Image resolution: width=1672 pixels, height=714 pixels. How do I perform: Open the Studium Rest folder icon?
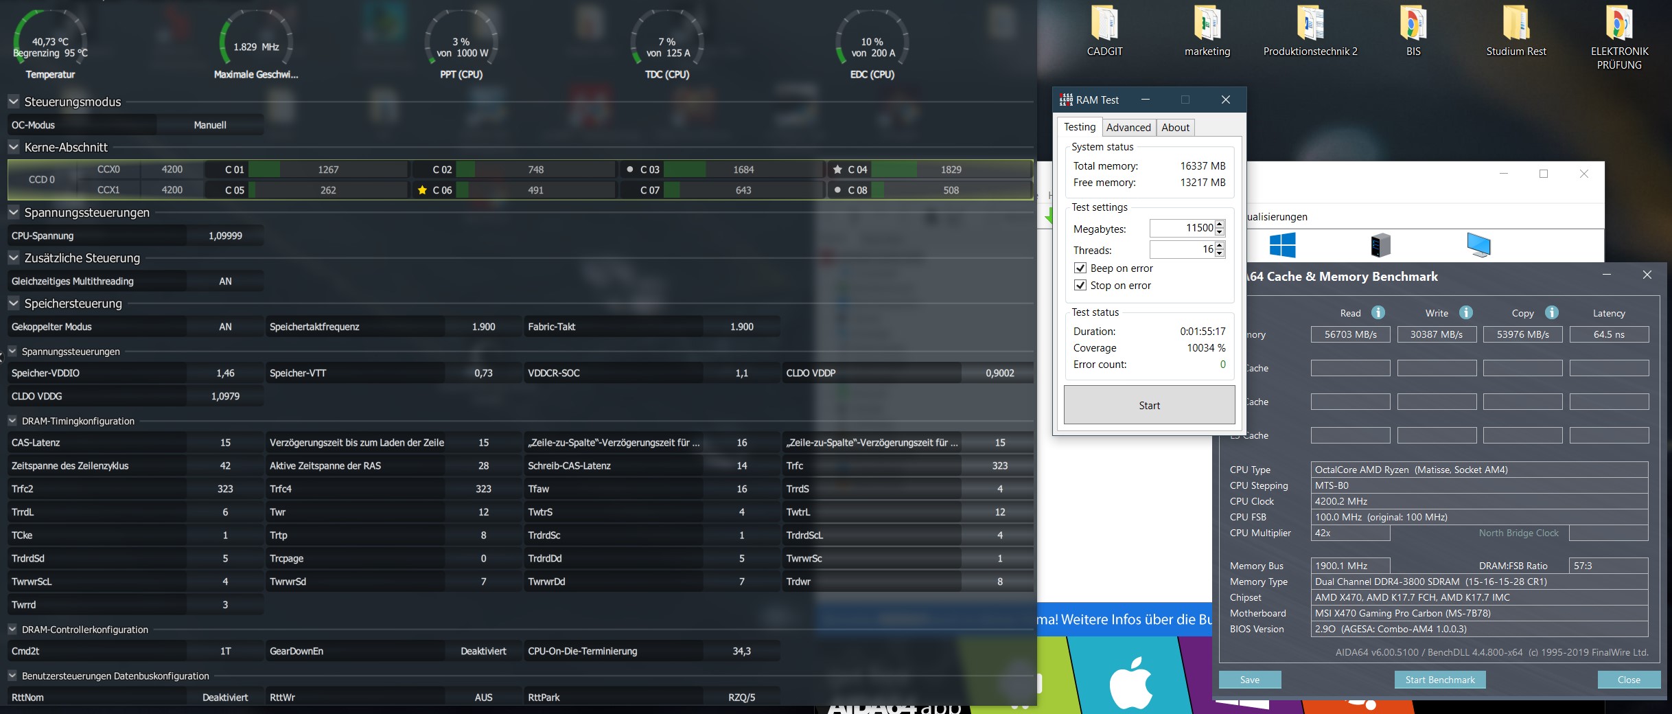[x=1516, y=23]
